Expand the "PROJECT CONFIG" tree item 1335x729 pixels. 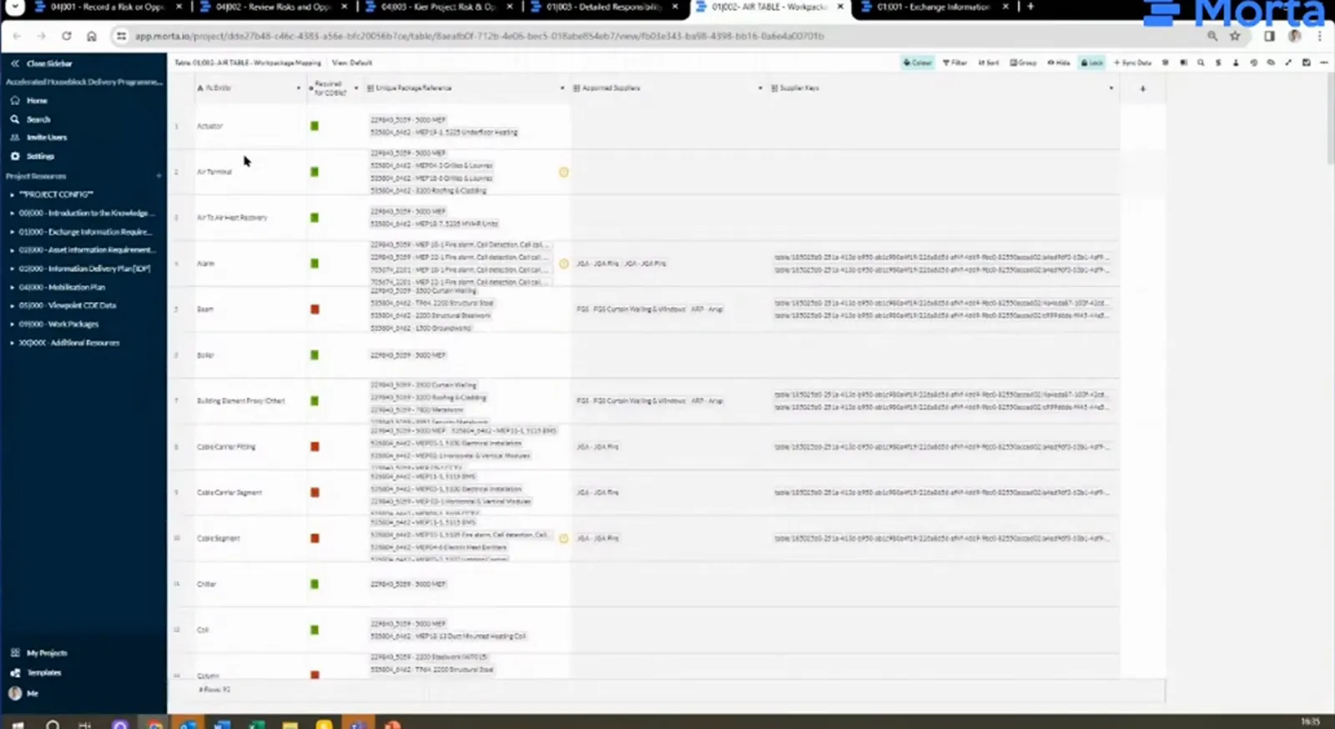(x=12, y=194)
